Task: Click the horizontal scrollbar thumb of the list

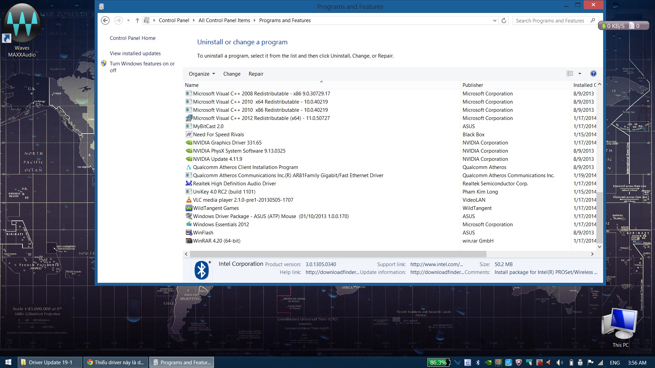Action: 338,254
